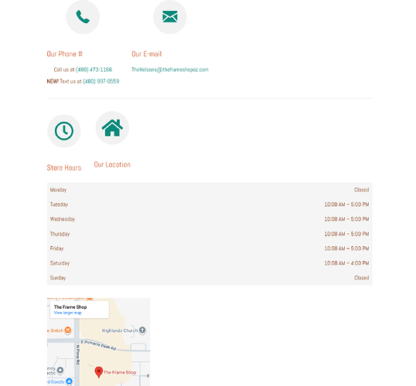Call the (480) 473-1166 phone link
416x386 pixels.
(94, 69)
